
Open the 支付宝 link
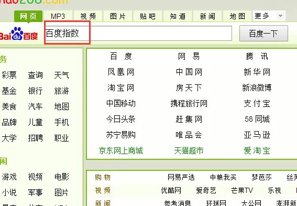(257, 103)
